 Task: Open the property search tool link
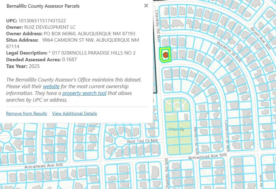click(x=84, y=93)
